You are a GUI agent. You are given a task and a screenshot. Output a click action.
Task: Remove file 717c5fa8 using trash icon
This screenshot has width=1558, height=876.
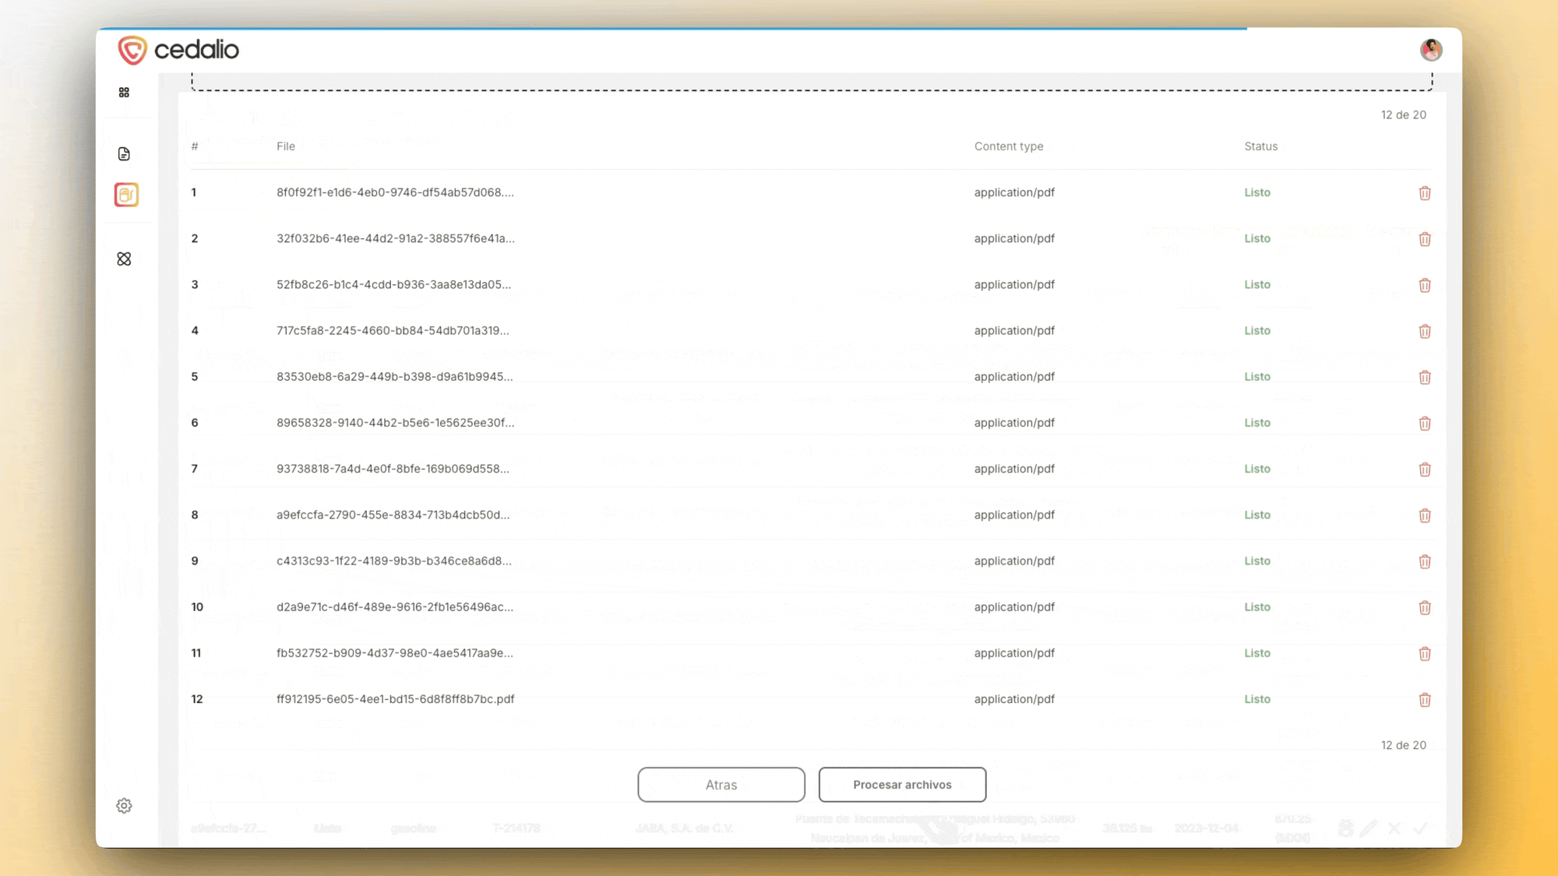pyautogui.click(x=1424, y=332)
